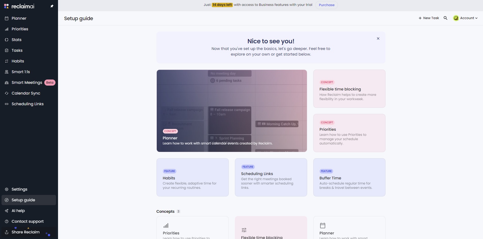
Task: Open the Flexible time blocking concept card
Action: (349, 89)
